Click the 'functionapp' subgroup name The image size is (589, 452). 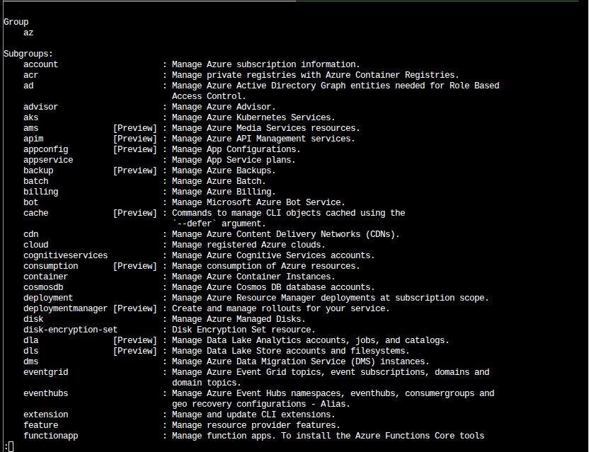tap(50, 436)
